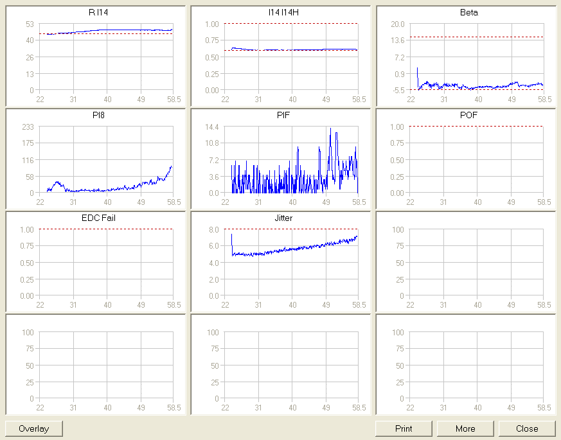This screenshot has width=561, height=440.
Task: Select the Jitter graph plot
Action: (292, 263)
